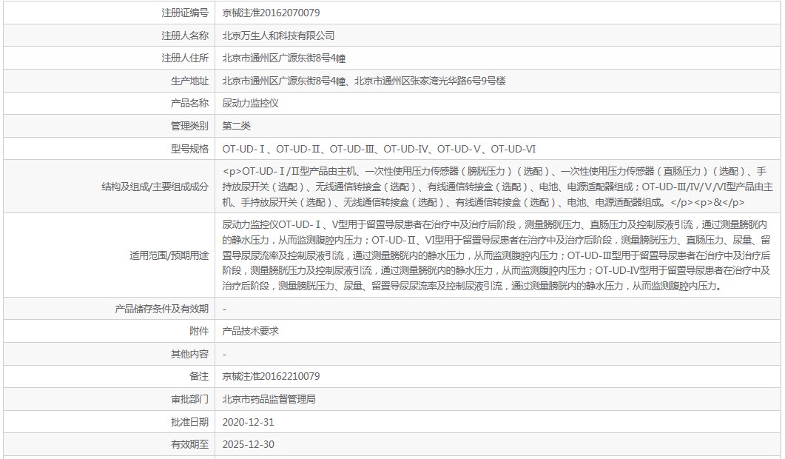Select approval date 2020-12-31
This screenshot has height=459, width=785.
[x=249, y=422]
